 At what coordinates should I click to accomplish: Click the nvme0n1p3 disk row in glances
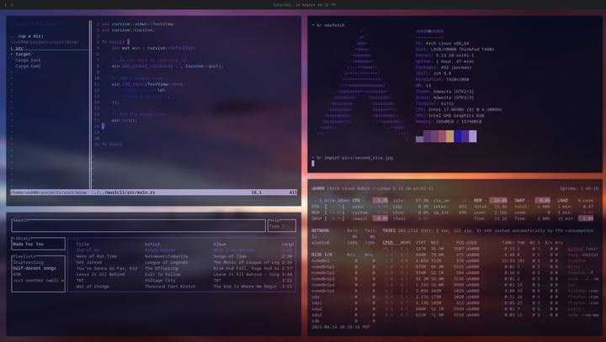[x=343, y=279]
